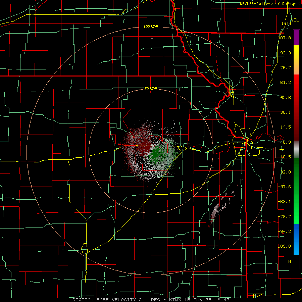Click the [KT] units label

(x=287, y=23)
